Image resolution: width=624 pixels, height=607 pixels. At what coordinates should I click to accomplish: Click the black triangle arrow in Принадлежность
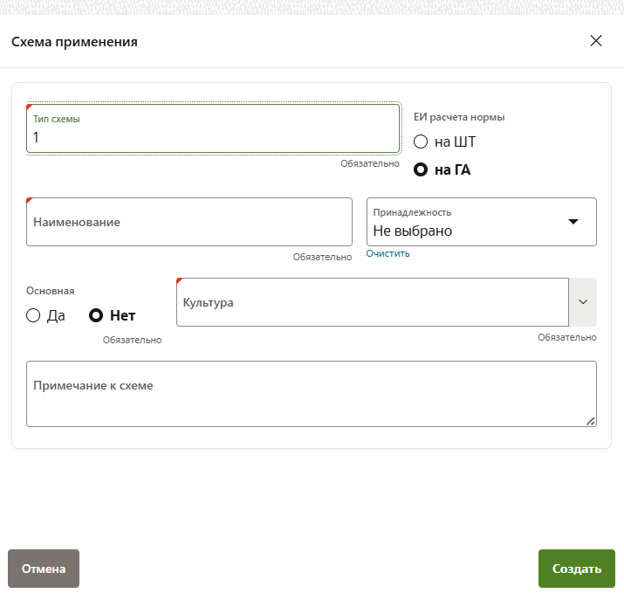point(573,222)
